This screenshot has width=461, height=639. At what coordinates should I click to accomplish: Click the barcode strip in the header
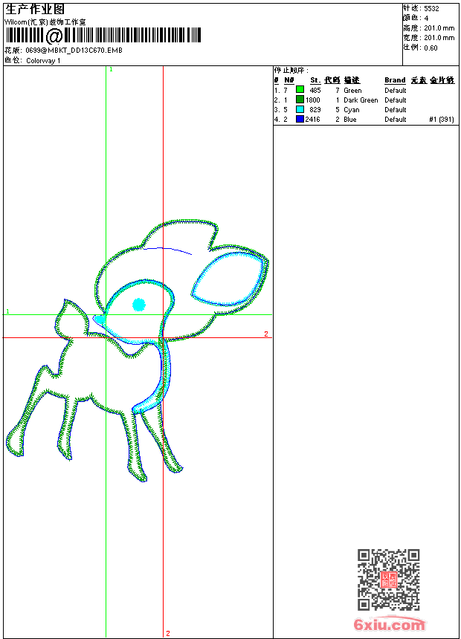[103, 36]
